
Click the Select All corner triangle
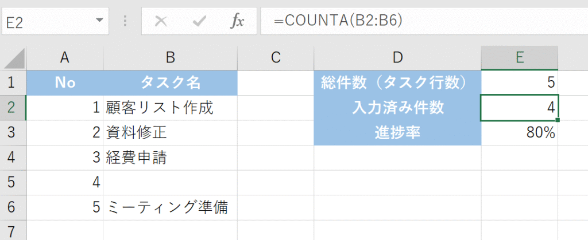(15, 58)
